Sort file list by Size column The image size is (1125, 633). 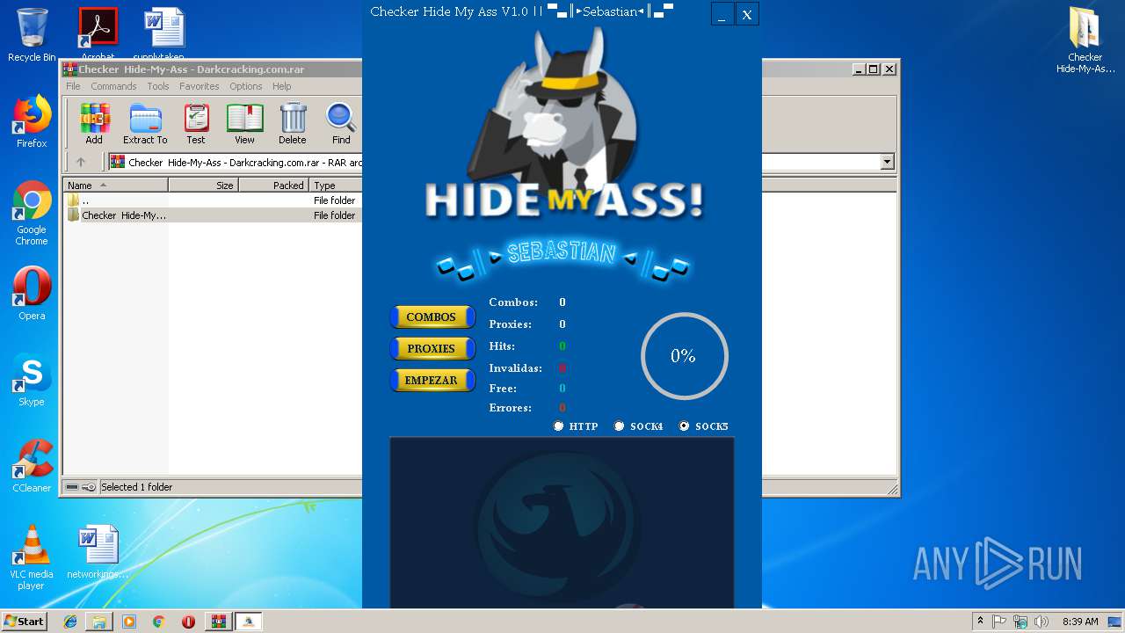click(x=203, y=186)
